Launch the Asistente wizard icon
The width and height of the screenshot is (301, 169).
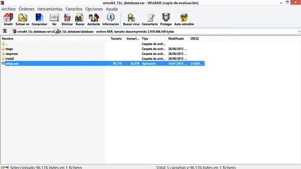[94, 17]
